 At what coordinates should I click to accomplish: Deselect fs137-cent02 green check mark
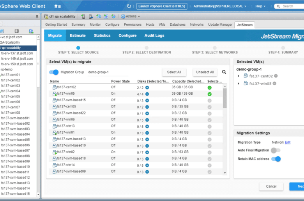pyautogui.click(x=209, y=88)
